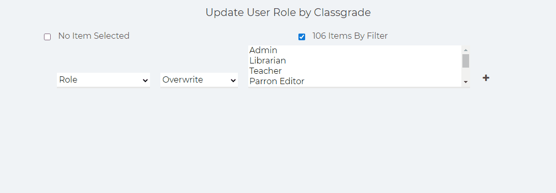Click the chevron arrow on Overwrite select
The image size is (556, 193).
[x=233, y=81]
